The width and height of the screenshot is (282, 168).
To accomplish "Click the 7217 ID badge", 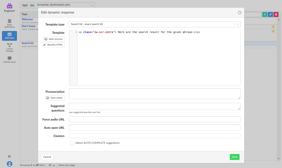I will click(25, 5).
